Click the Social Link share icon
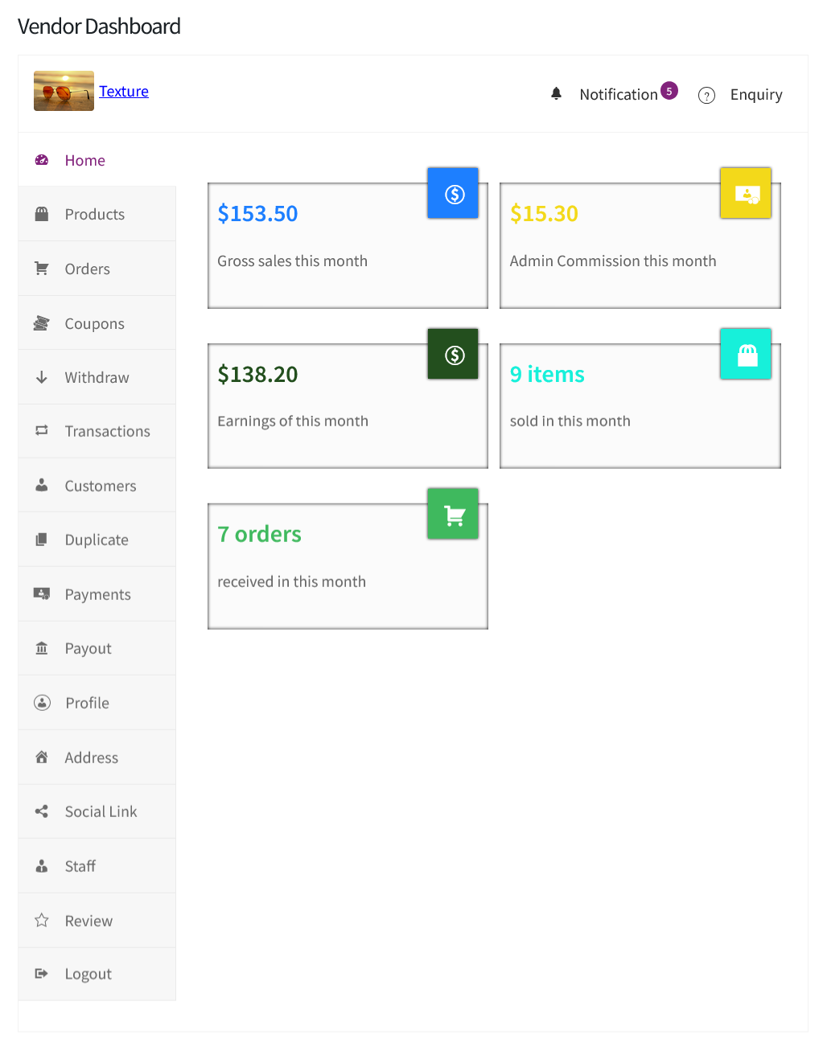 41,811
